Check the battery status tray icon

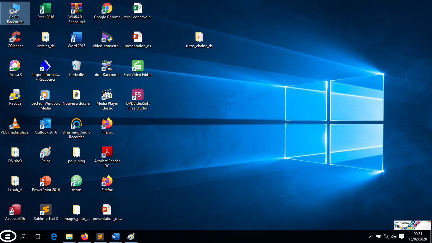(x=379, y=237)
